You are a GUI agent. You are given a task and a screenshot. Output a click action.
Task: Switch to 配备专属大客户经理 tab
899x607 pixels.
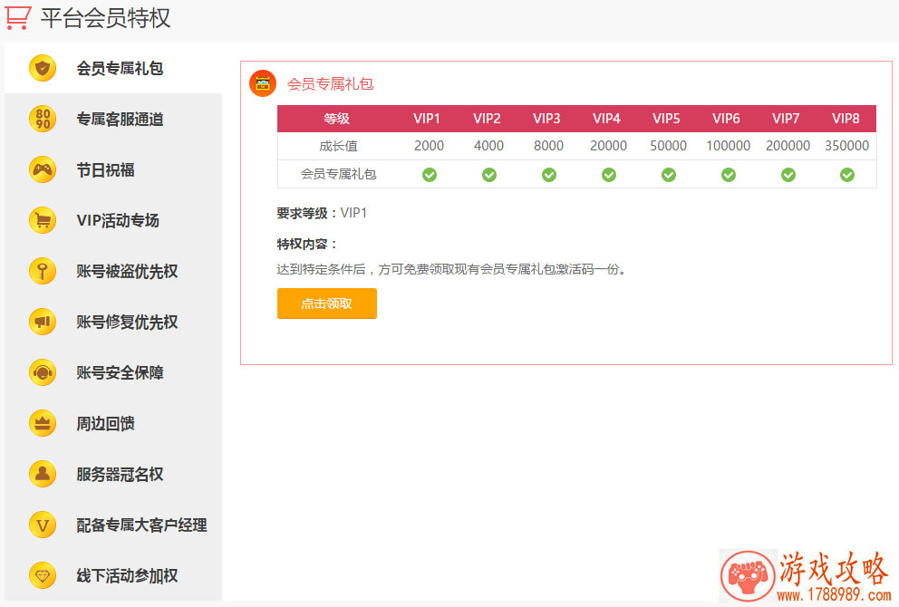pyautogui.click(x=141, y=525)
